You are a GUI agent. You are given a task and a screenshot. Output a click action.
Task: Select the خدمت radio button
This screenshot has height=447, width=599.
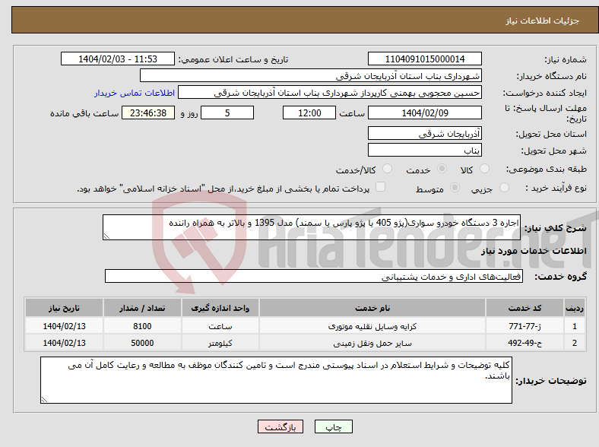coord(442,169)
